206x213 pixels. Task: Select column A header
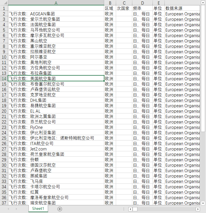(x=56, y=3)
